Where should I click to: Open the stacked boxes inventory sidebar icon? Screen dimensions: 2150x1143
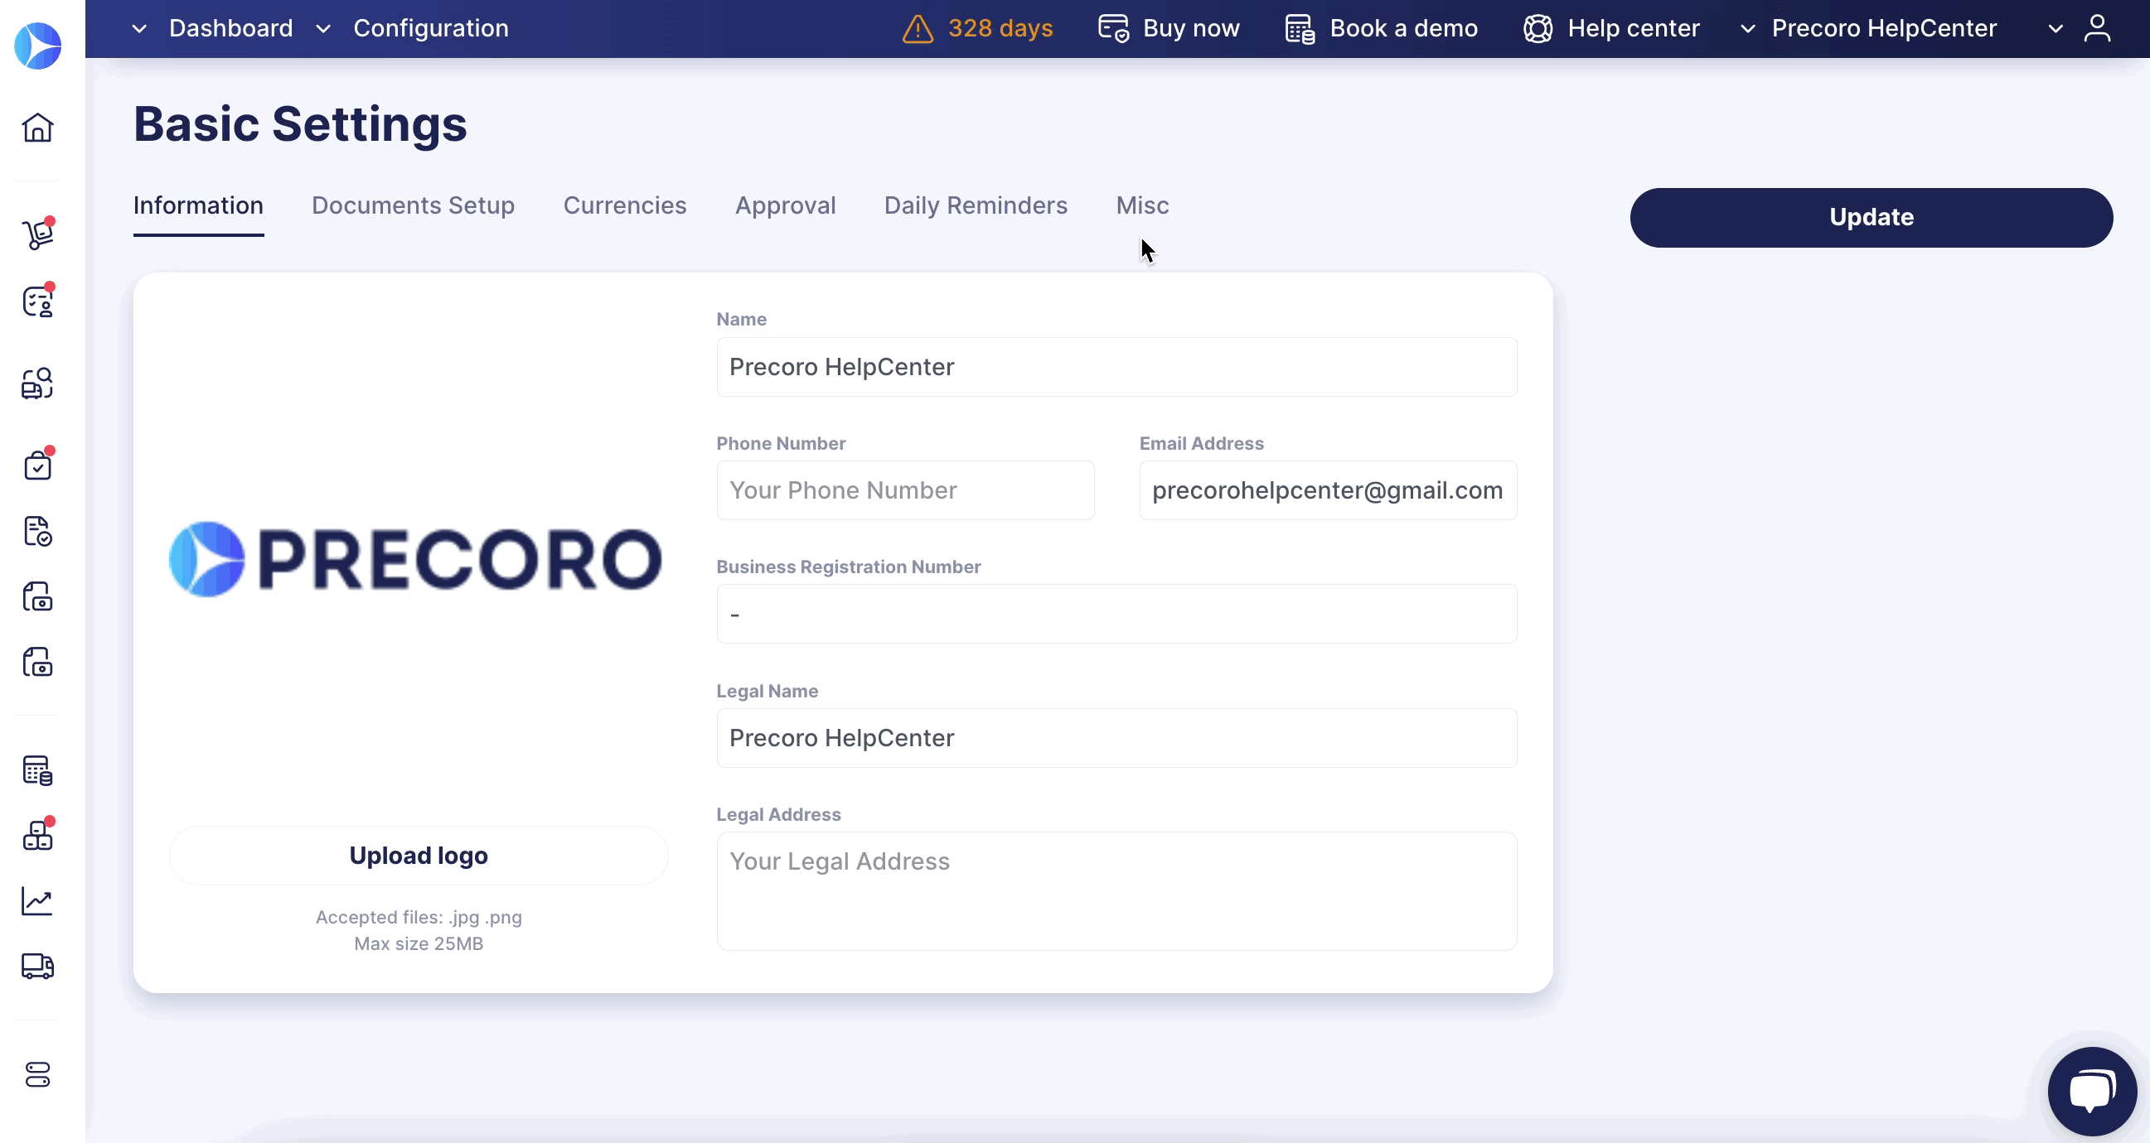tap(37, 835)
